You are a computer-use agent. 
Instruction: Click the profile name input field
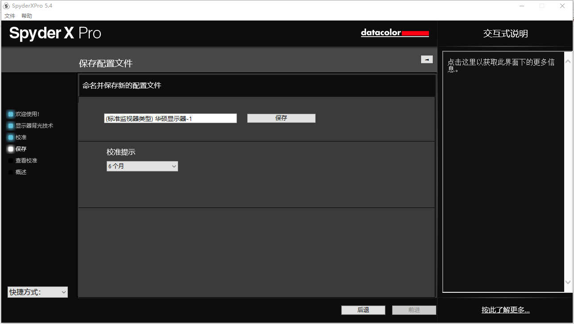click(x=171, y=118)
